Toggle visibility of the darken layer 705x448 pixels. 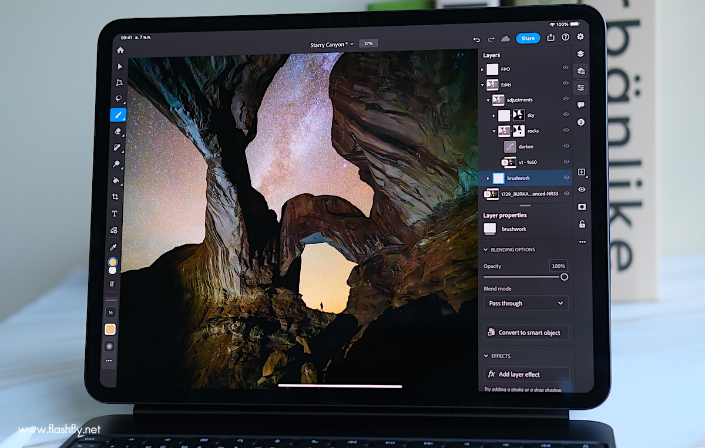(566, 146)
